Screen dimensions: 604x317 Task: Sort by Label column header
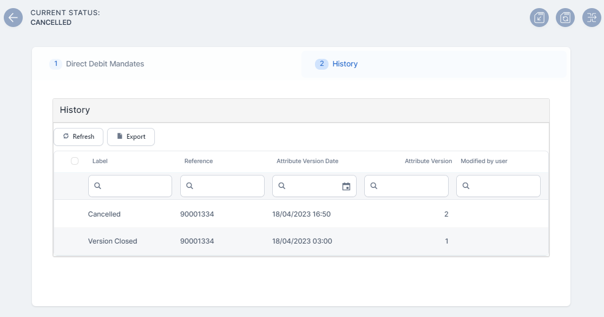coord(100,161)
